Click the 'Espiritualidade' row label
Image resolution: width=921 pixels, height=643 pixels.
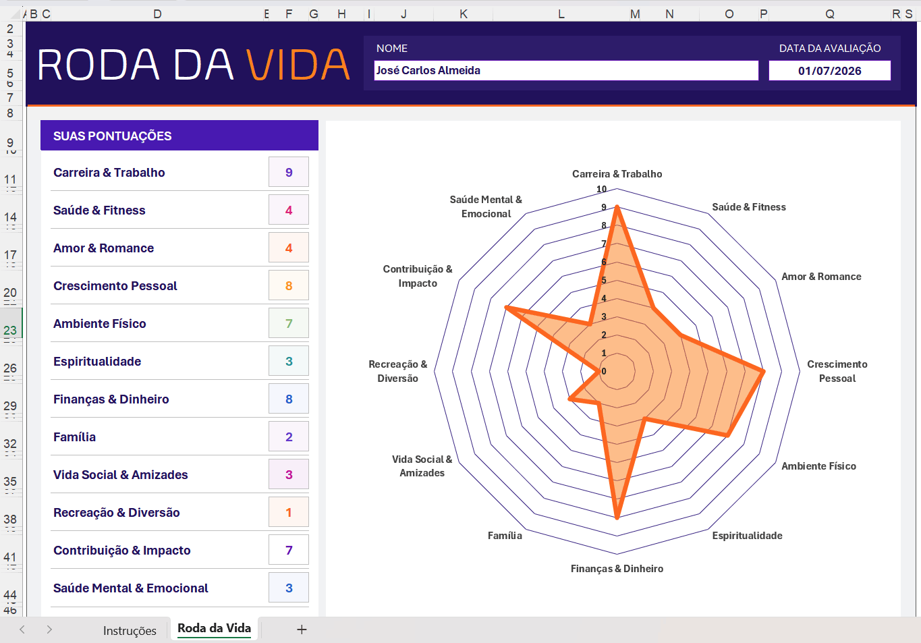(97, 361)
